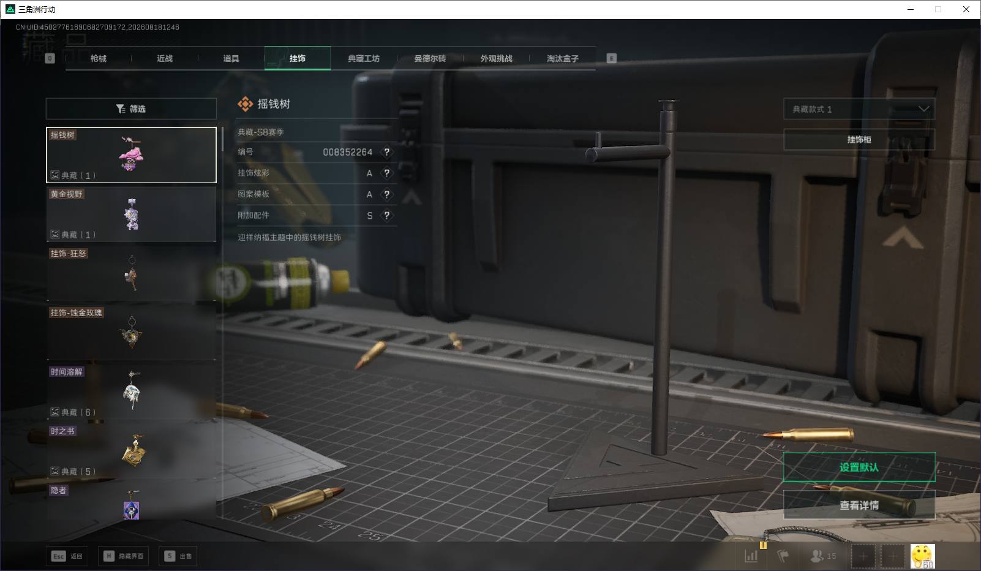Switch to the 曼德尔砖 tab
The height and width of the screenshot is (571, 981).
click(430, 58)
